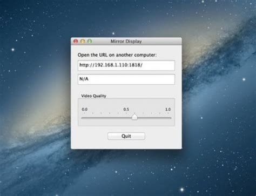Click the 1.0 slider label
256x196 pixels.
168,109
